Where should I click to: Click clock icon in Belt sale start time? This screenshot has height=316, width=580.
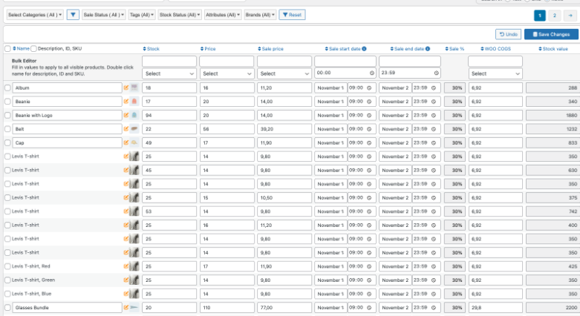coord(369,129)
